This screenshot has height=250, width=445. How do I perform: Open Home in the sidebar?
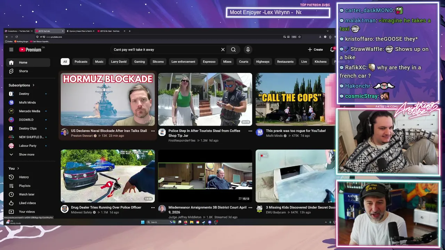(x=28, y=62)
